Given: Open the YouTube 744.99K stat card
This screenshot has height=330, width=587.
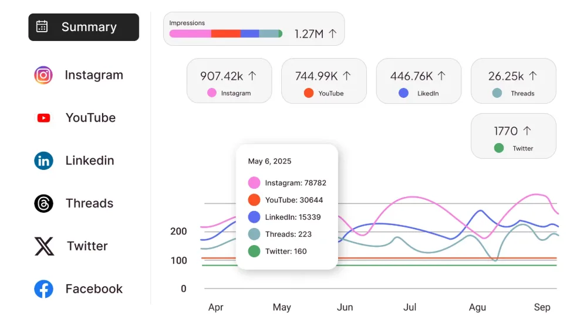Looking at the screenshot, I should coord(324,81).
